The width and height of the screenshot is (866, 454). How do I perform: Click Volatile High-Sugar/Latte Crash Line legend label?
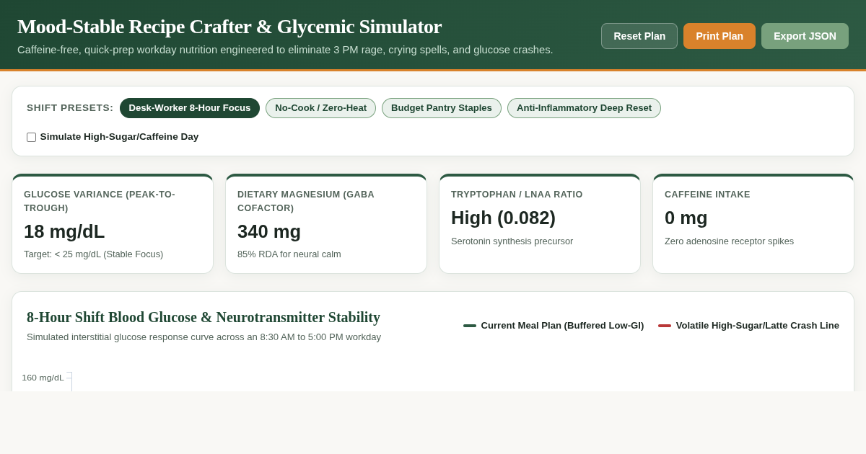pyautogui.click(x=758, y=326)
